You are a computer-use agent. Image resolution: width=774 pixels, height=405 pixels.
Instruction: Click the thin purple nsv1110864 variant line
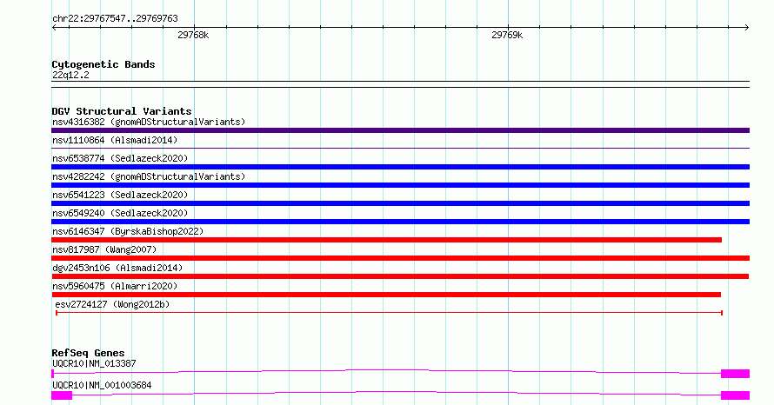coord(400,148)
